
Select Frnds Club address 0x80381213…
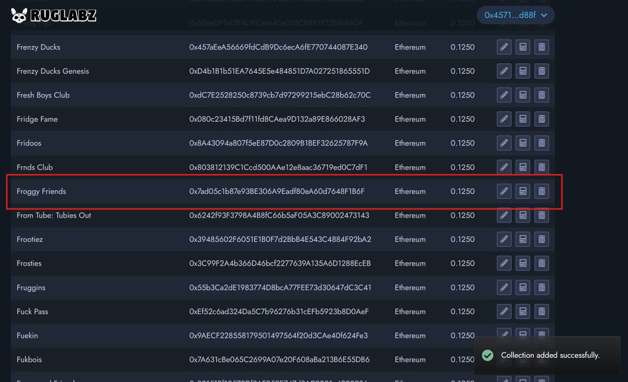click(x=278, y=167)
